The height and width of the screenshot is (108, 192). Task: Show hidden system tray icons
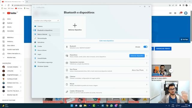166,106
